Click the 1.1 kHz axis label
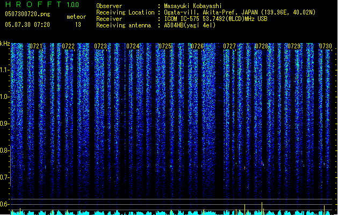This screenshot has height=215, width=338. point(4,70)
